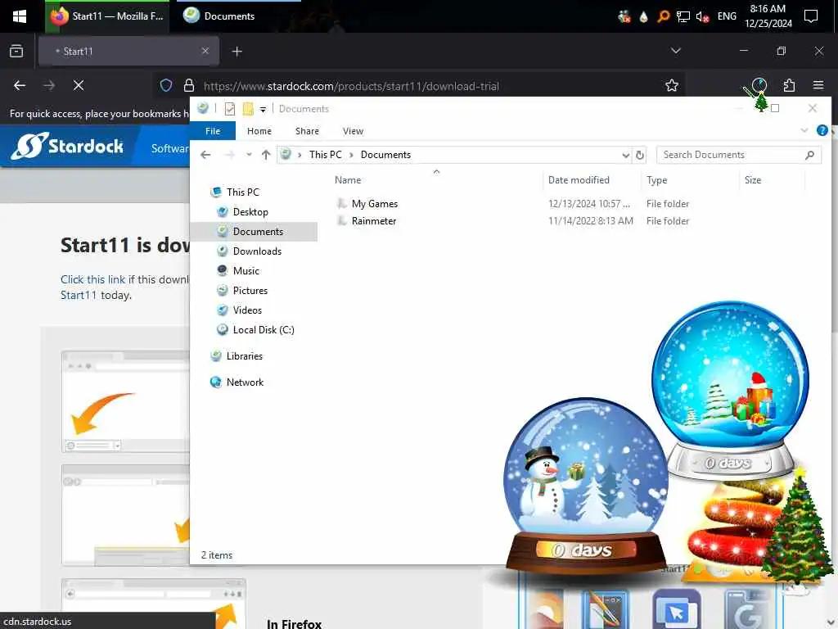Open Firefox View recent browsing icon

click(16, 51)
